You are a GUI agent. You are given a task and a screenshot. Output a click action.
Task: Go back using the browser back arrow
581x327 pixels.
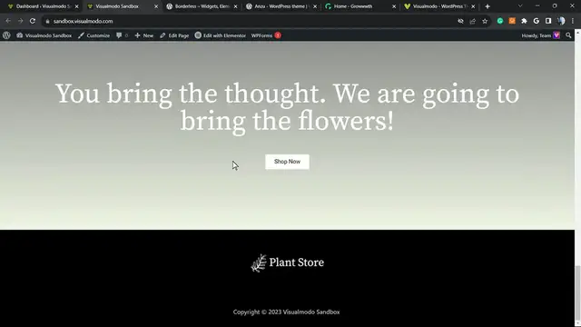tap(8, 21)
